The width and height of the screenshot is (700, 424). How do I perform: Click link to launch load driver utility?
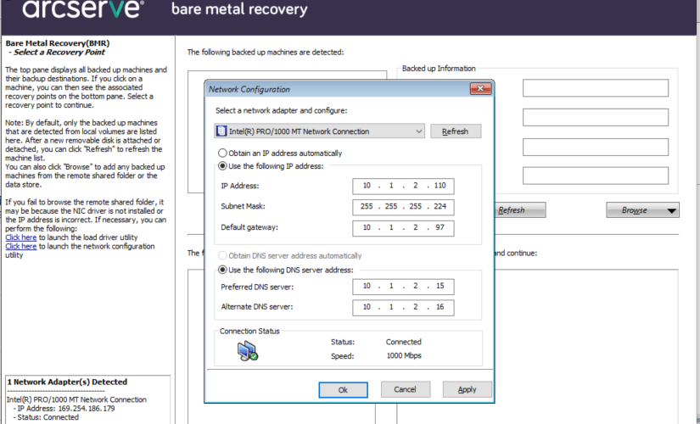(x=21, y=237)
